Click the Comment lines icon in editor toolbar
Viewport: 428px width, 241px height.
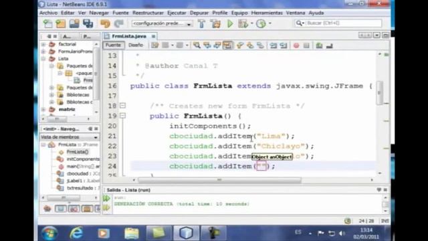pos(319,46)
